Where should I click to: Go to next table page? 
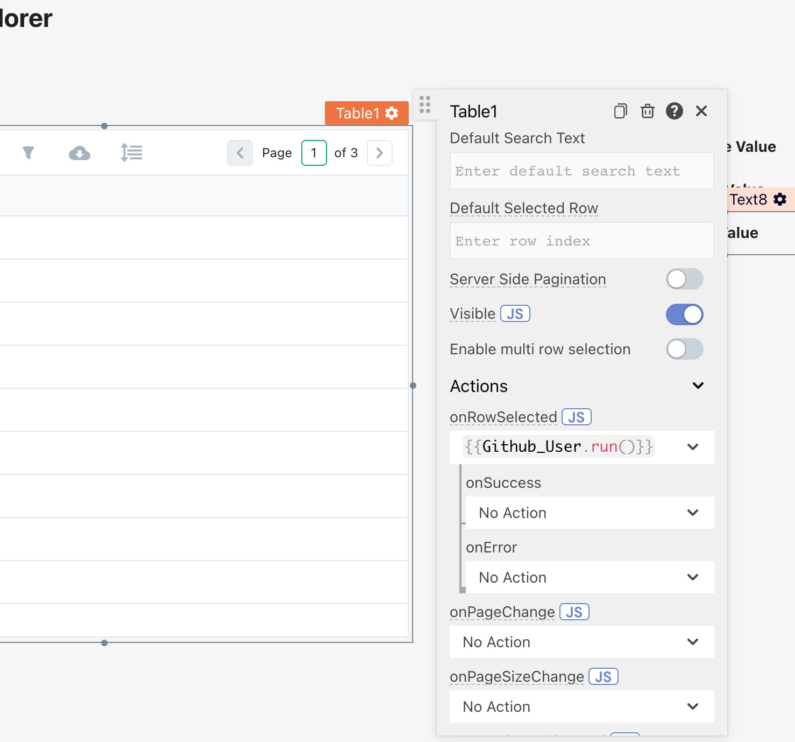pyautogui.click(x=379, y=153)
